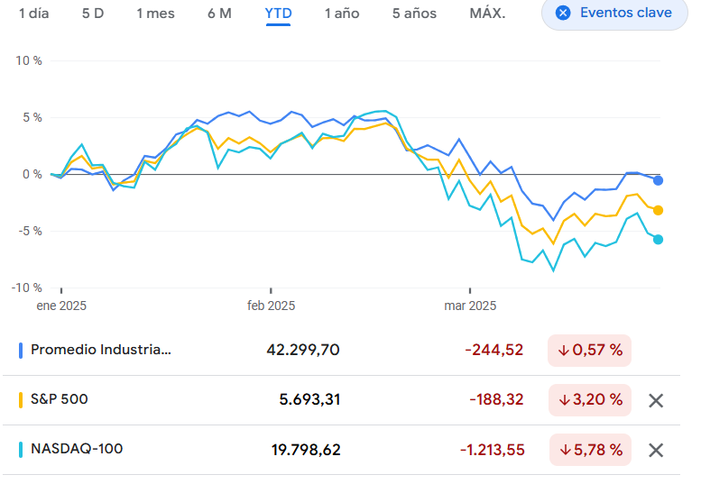Choose the 6 M range tab

click(x=219, y=14)
